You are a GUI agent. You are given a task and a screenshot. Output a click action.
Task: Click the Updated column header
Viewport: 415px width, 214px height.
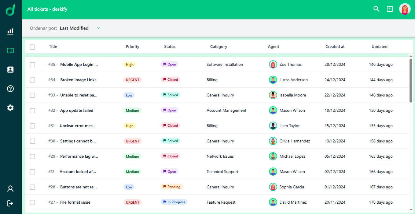click(x=379, y=47)
